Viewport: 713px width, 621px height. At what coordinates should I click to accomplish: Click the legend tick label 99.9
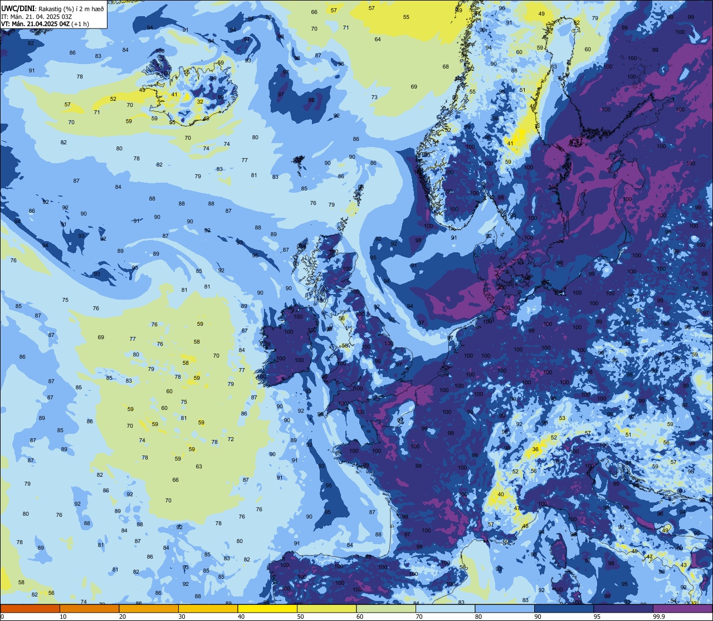pyautogui.click(x=660, y=617)
